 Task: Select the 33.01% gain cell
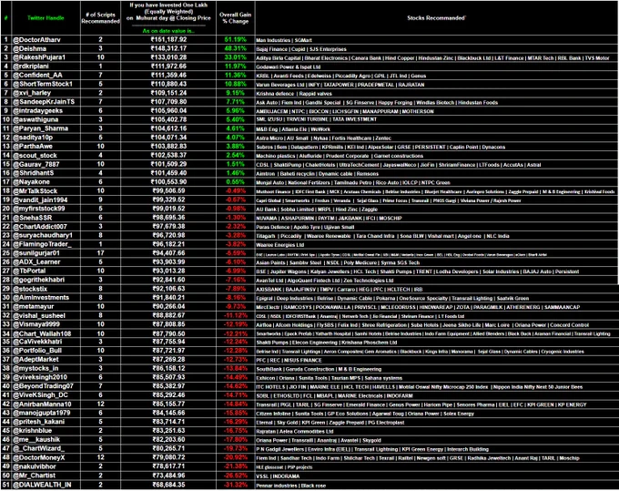point(235,57)
